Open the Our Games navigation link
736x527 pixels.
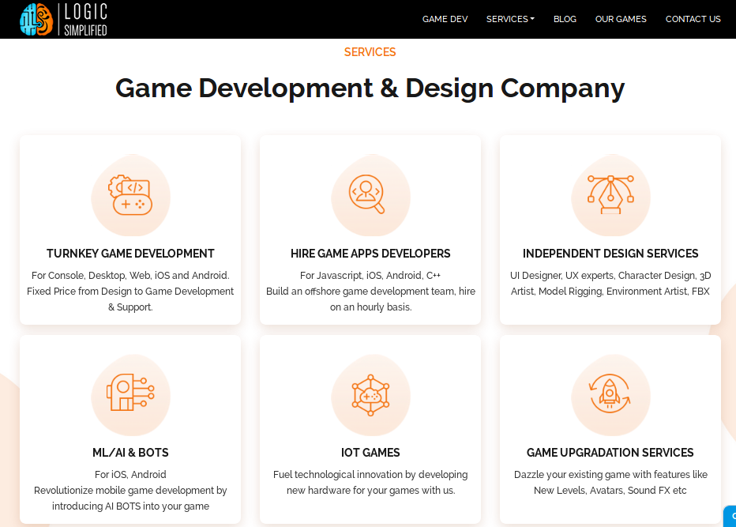pyautogui.click(x=621, y=19)
